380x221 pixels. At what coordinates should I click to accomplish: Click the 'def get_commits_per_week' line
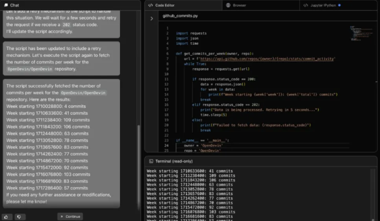click(x=215, y=53)
